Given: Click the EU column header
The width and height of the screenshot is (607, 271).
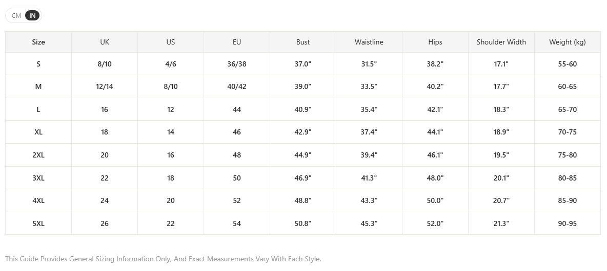Looking at the screenshot, I should click(237, 42).
